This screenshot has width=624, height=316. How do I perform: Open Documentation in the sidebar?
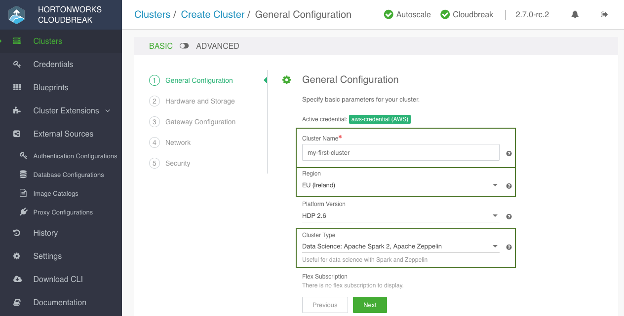point(60,302)
